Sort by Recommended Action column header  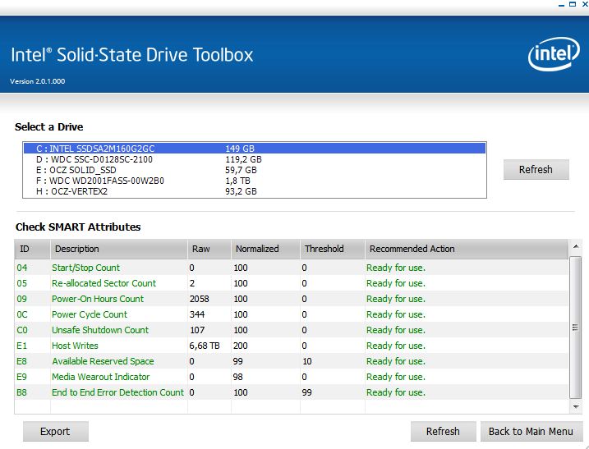[x=467, y=249]
